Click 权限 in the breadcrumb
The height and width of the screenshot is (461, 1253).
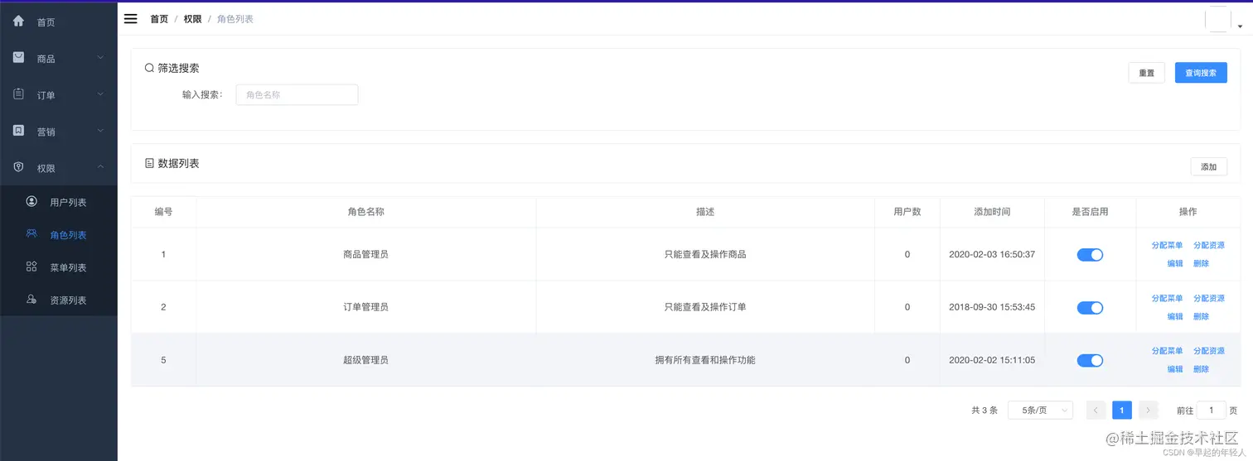tap(192, 18)
